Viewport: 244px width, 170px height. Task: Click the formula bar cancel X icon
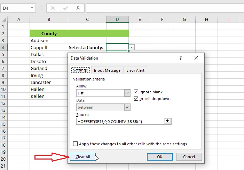53,8
